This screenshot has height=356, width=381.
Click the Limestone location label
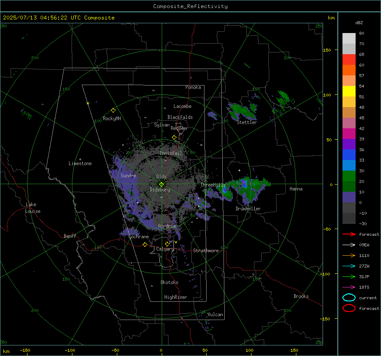point(80,163)
